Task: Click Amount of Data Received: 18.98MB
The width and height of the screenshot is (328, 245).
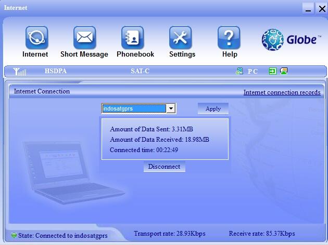Action: click(159, 140)
